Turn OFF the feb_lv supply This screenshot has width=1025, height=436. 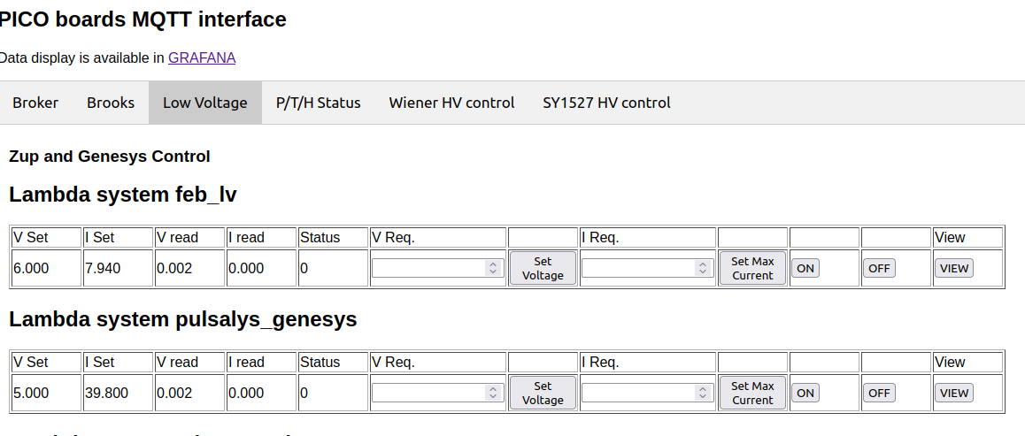[x=879, y=268]
